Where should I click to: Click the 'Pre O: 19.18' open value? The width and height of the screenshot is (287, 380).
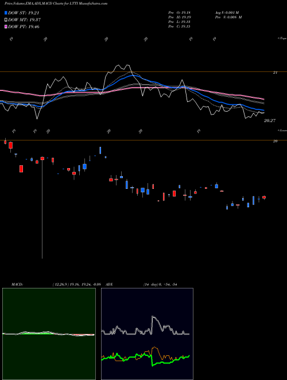coord(180,13)
